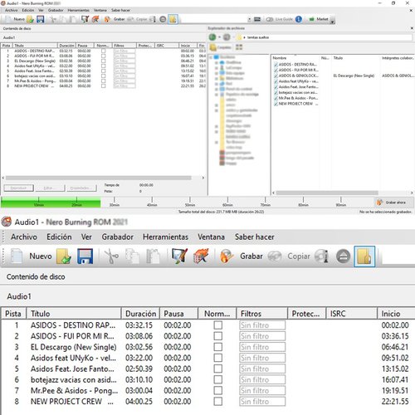Tick Norm checkbox for track 5 Asidos Feat. Jose Fanto, enlarged
Image resolution: width=415 pixels, height=415 pixels.
coord(217,369)
